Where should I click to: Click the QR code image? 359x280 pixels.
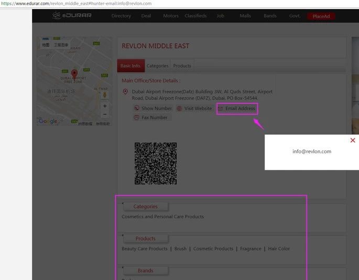[156, 163]
